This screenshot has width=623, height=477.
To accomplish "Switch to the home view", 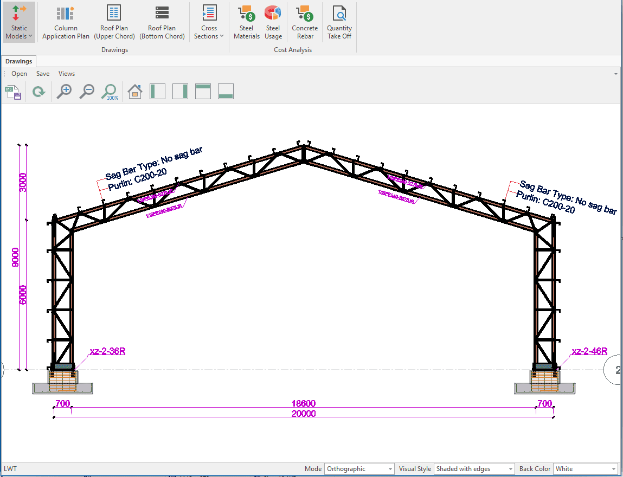I will click(x=134, y=92).
